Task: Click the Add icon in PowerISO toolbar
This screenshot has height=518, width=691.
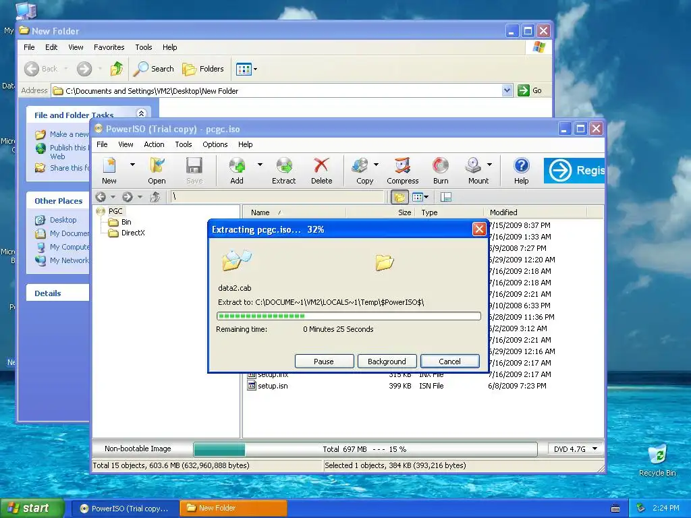Action: click(x=237, y=166)
